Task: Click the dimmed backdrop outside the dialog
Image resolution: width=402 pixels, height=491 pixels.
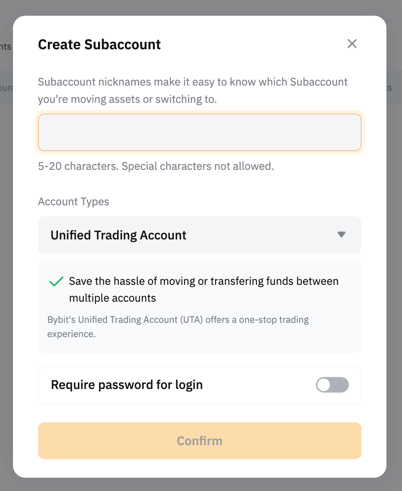Action: pyautogui.click(x=394, y=259)
